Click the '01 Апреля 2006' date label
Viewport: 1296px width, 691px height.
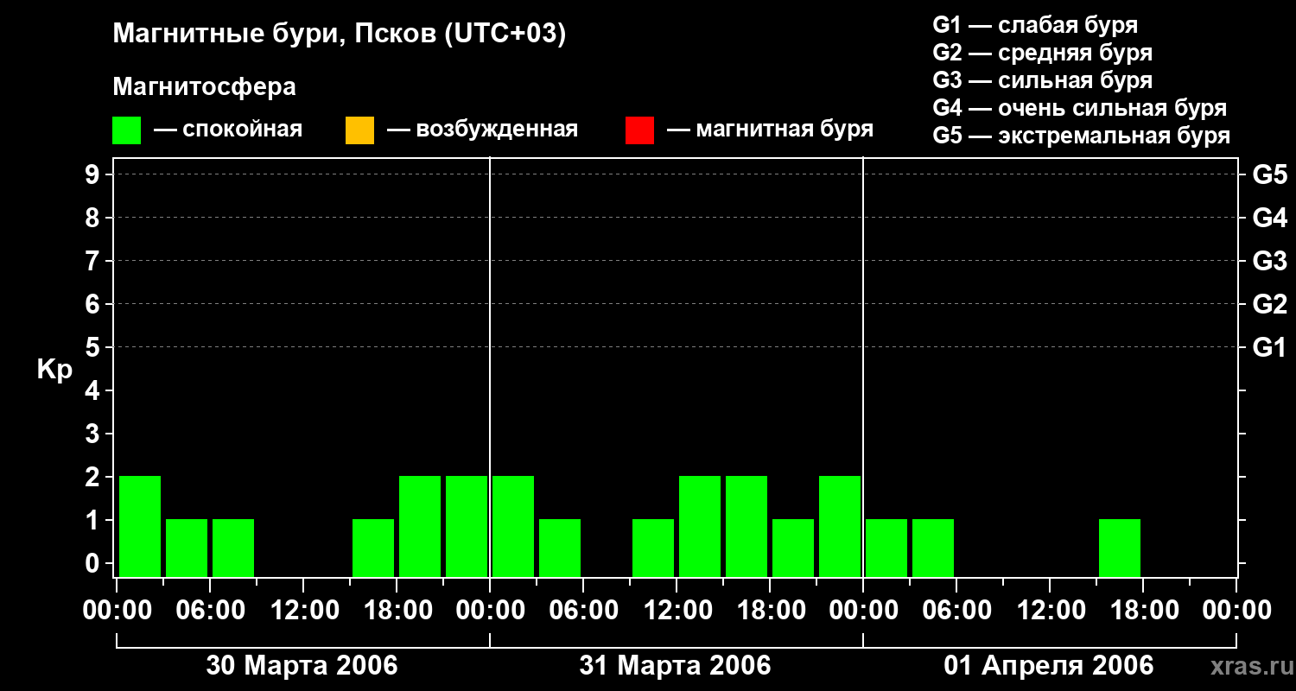click(x=1049, y=665)
